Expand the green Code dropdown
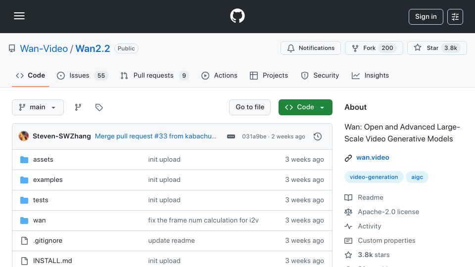 [305, 107]
